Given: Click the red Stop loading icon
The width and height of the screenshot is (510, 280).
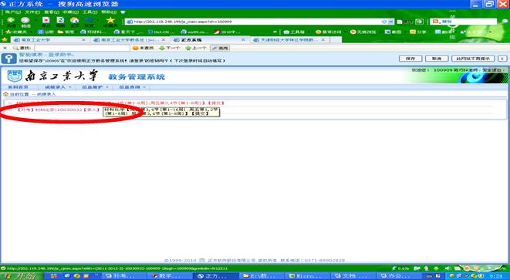Looking at the screenshot, I should point(46,20).
